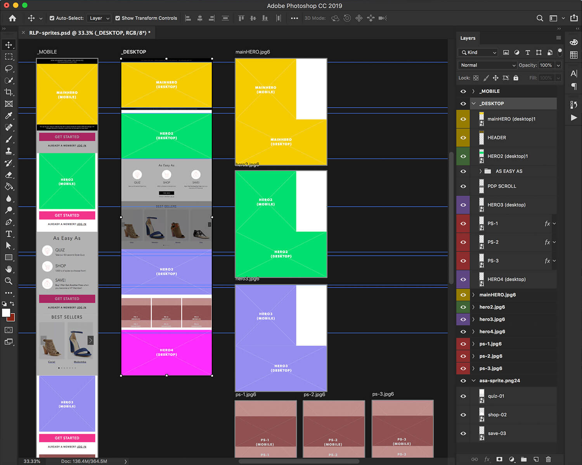Create a new group with folder icon
582x465 pixels.
tap(524, 459)
